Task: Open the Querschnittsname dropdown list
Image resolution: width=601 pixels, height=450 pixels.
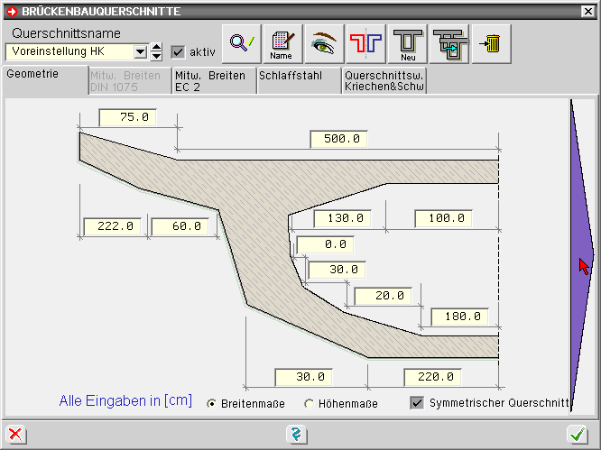Action: pyautogui.click(x=140, y=52)
